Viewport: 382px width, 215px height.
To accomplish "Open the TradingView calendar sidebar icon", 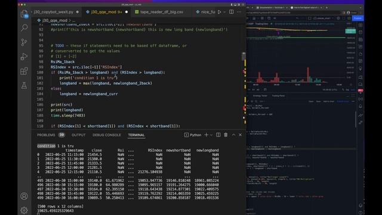I will coord(361,61).
